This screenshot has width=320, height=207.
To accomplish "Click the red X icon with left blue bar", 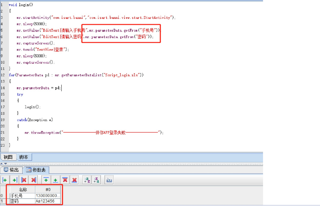I will (x=24, y=180).
